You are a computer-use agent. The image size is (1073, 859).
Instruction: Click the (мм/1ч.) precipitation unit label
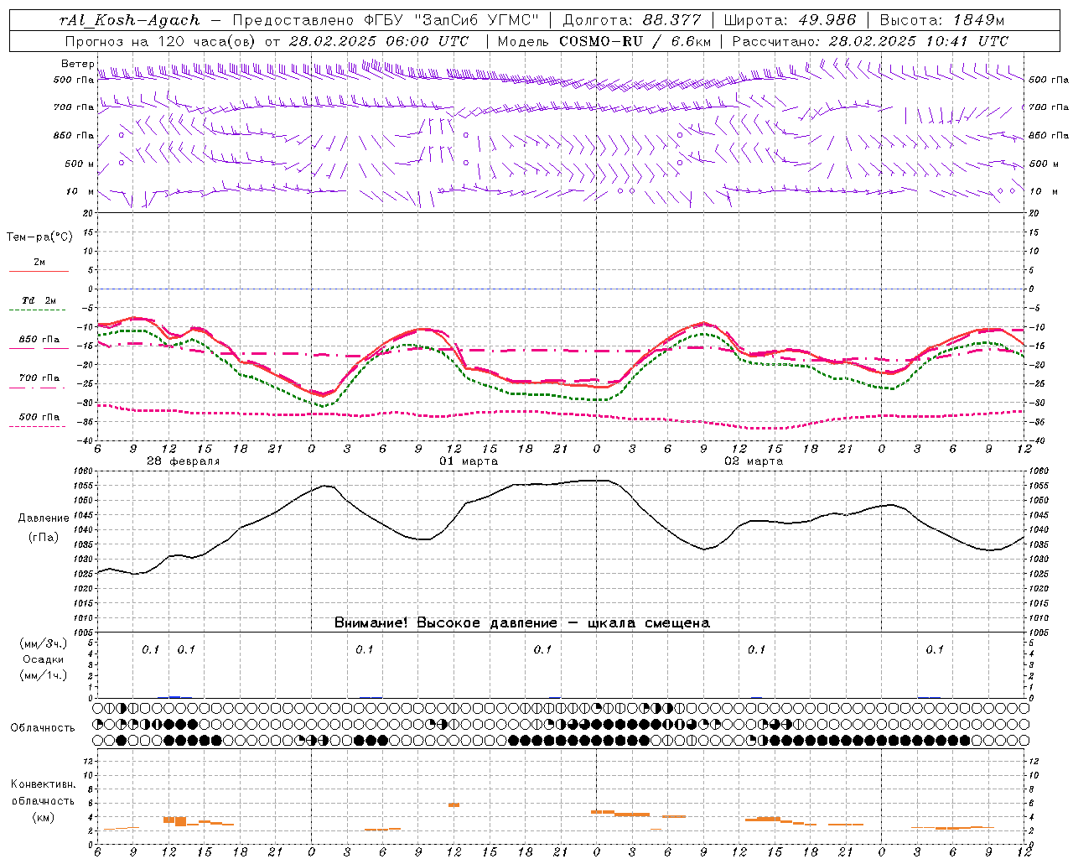click(43, 675)
